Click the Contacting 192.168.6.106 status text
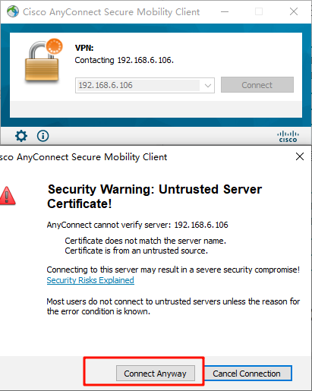Viewport: 312px width, 391px height. click(124, 60)
